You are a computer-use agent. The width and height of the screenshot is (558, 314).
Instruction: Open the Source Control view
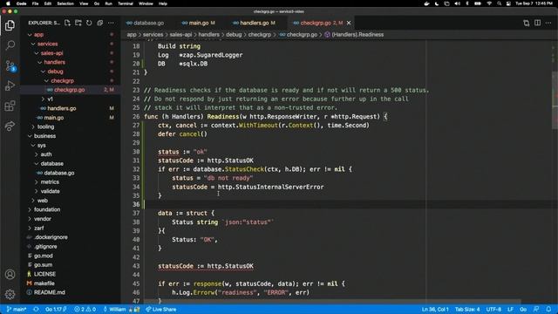(10, 65)
